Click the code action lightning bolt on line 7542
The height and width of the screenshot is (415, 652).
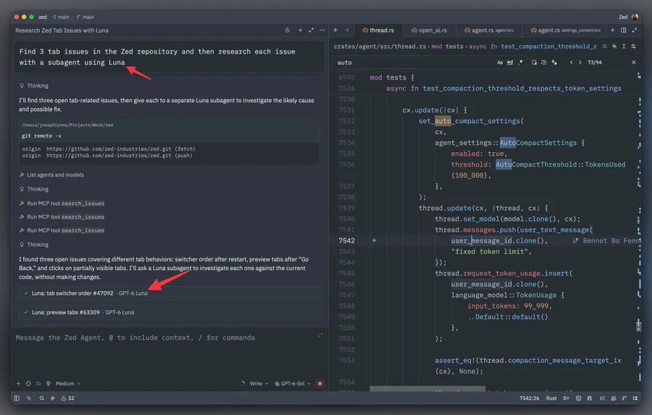coord(375,240)
